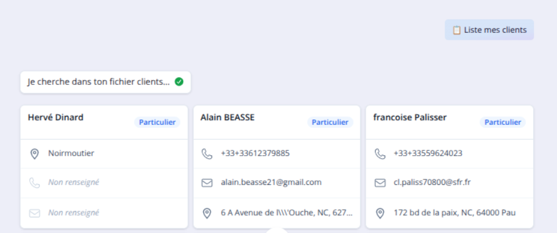Click location pin icon next to Noirmoutier
This screenshot has height=233, width=557.
coord(34,154)
